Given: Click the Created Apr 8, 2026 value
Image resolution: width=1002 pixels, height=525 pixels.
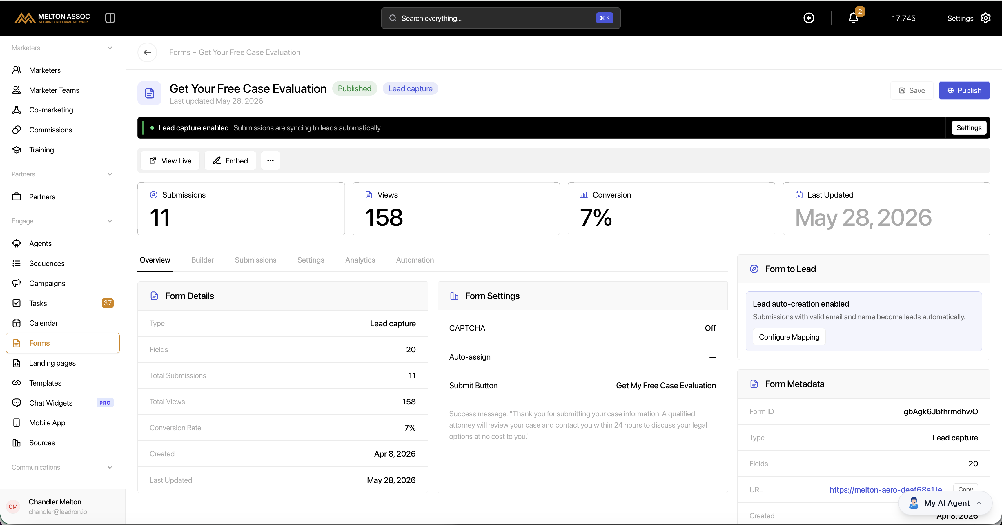Looking at the screenshot, I should point(394,454).
